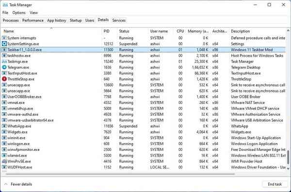
Task: Click the Telegram.exe icon
Action: tap(4, 67)
